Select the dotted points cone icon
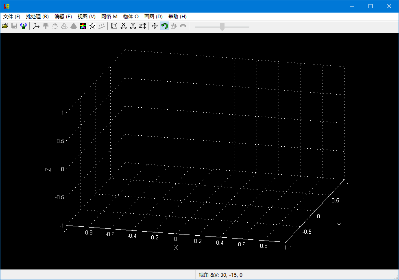The image size is (399, 280). (x=55, y=26)
